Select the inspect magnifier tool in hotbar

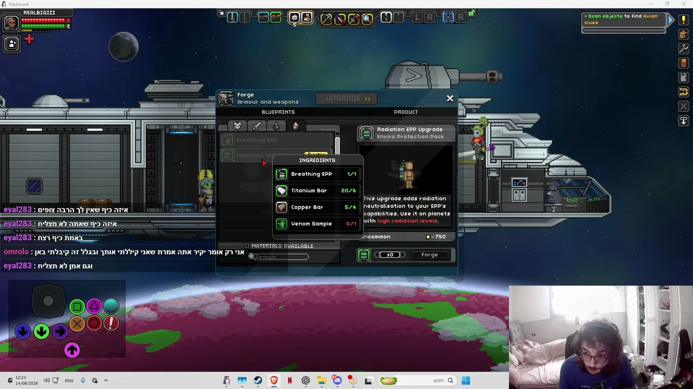367,19
